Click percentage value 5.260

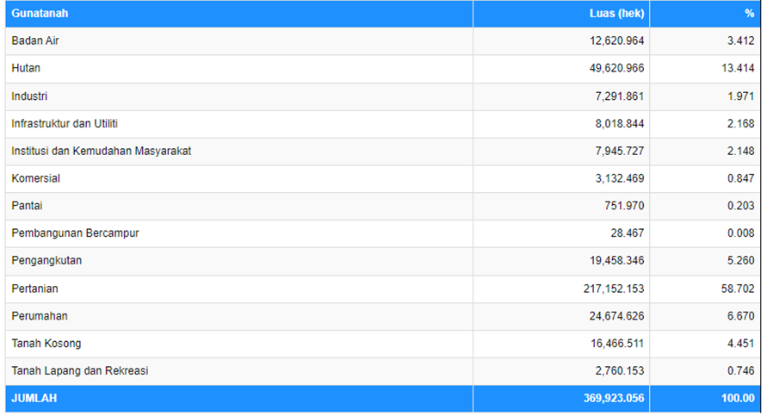click(740, 260)
